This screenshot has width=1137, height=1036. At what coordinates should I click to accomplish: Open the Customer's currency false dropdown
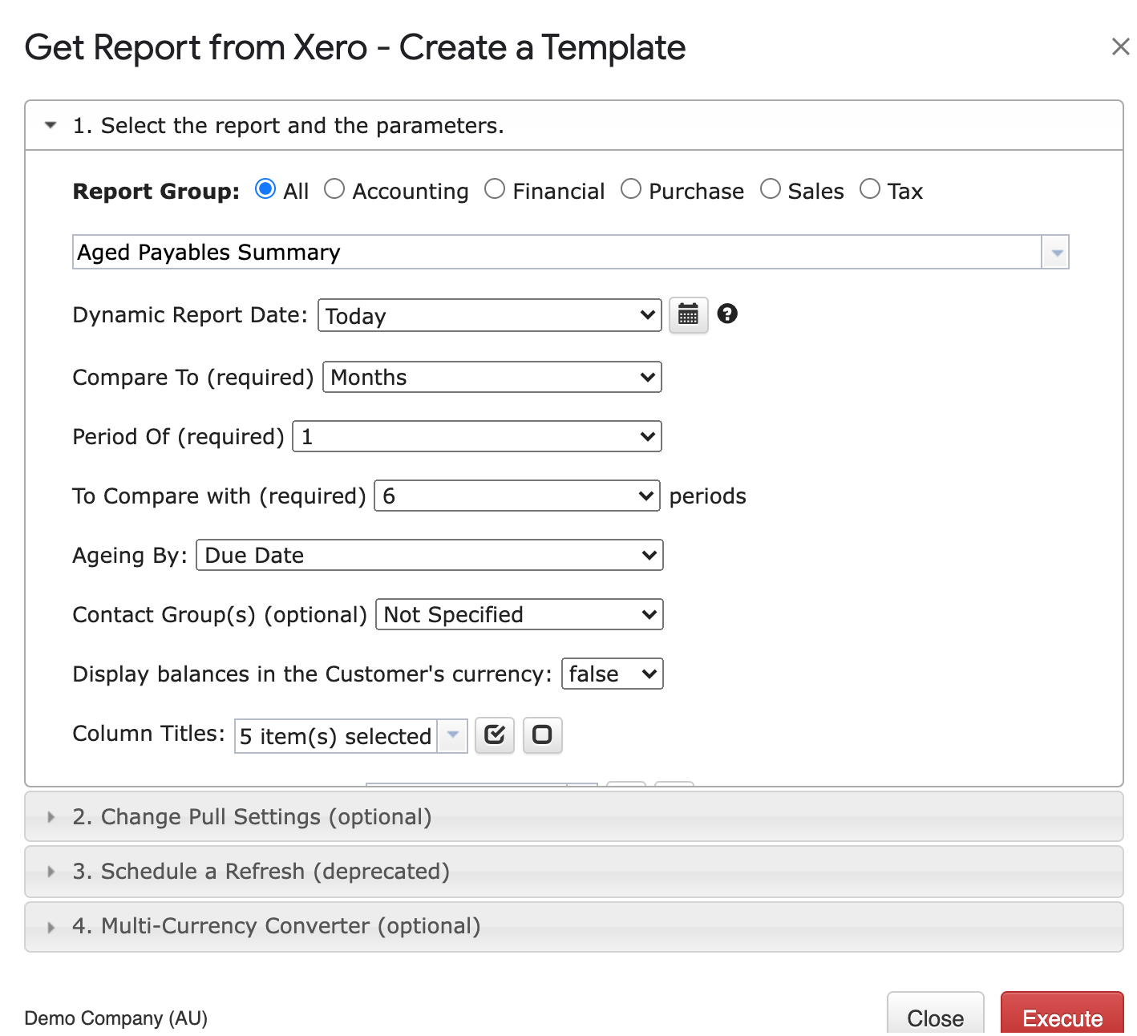[613, 674]
